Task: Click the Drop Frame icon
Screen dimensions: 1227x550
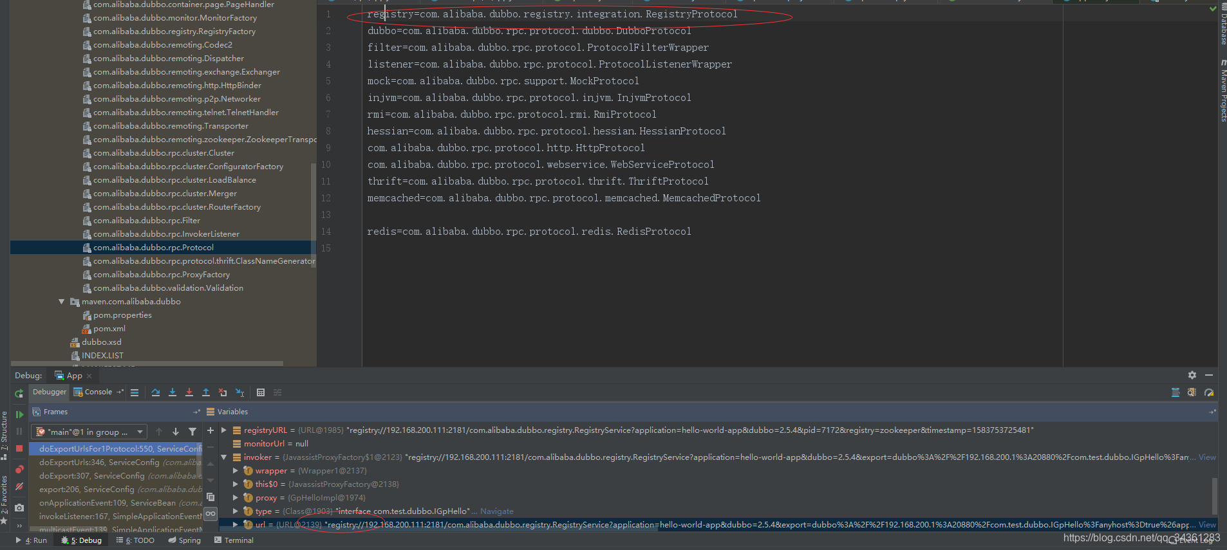Action: click(x=223, y=392)
